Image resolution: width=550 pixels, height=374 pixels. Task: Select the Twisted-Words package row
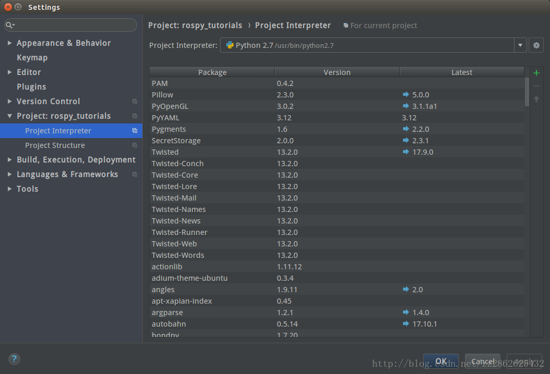point(337,255)
